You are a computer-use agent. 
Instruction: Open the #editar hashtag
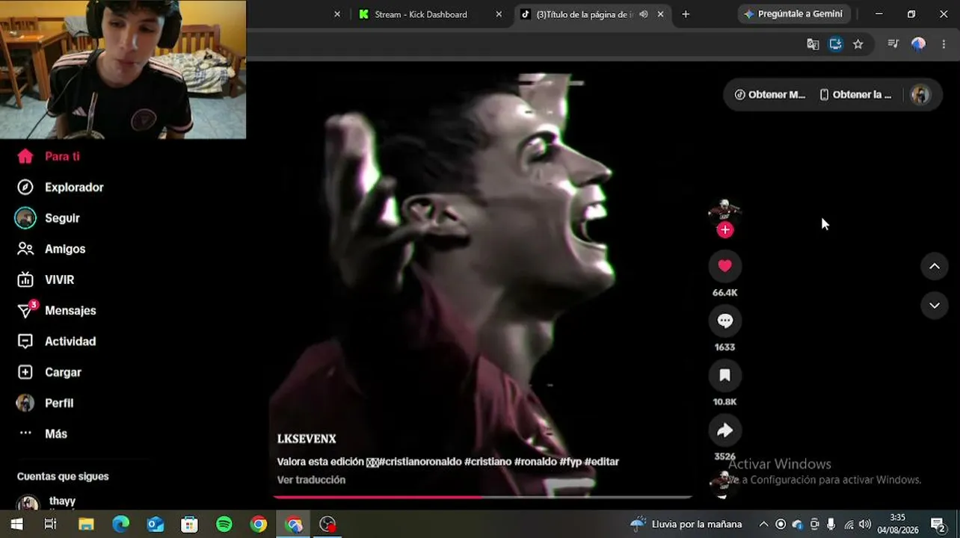[x=602, y=462]
